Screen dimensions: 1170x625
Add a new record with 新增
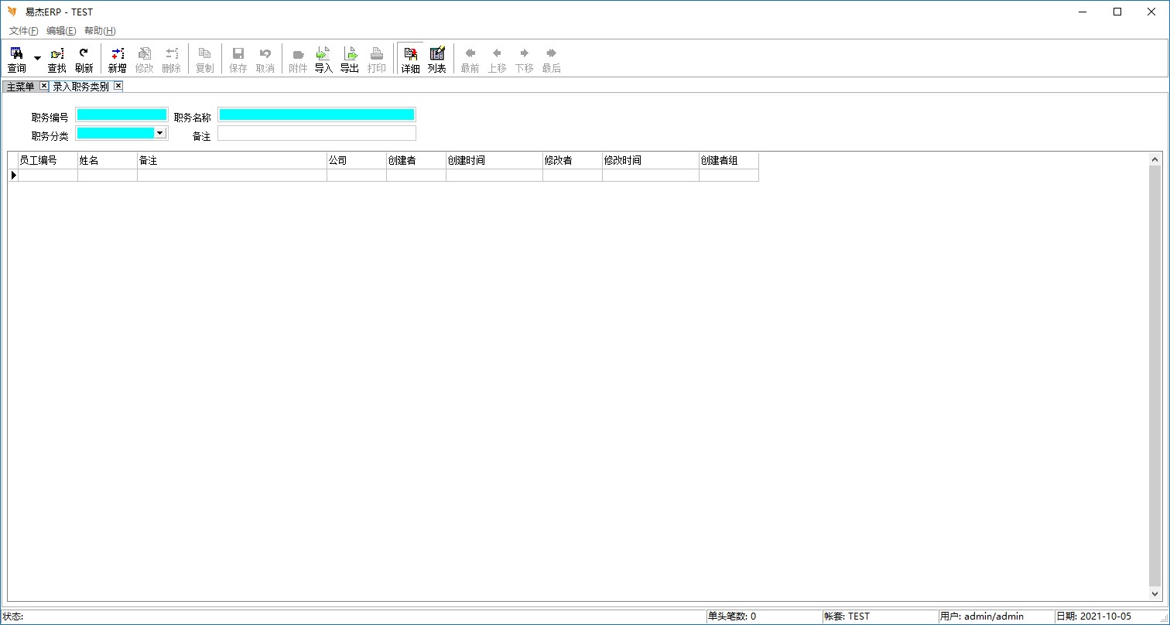pyautogui.click(x=117, y=60)
